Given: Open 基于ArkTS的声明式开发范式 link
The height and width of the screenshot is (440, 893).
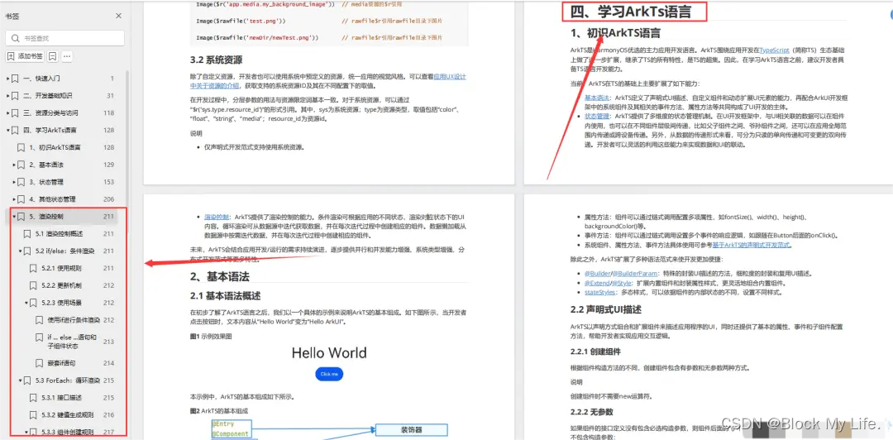Looking at the screenshot, I should click(x=752, y=245).
